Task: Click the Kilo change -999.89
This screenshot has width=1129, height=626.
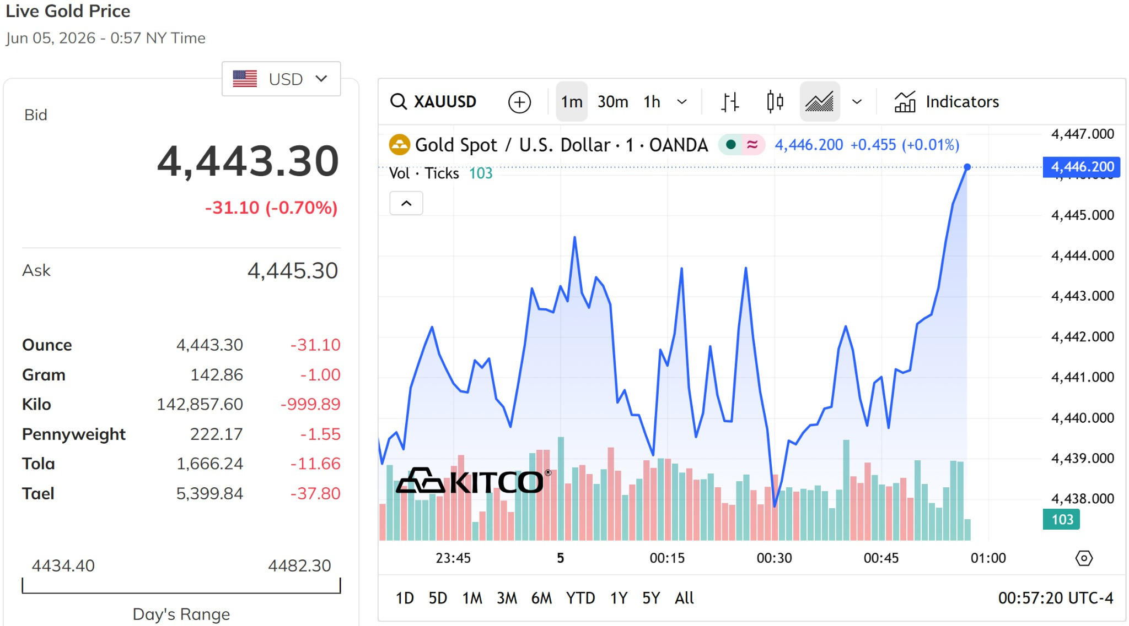Action: point(310,405)
